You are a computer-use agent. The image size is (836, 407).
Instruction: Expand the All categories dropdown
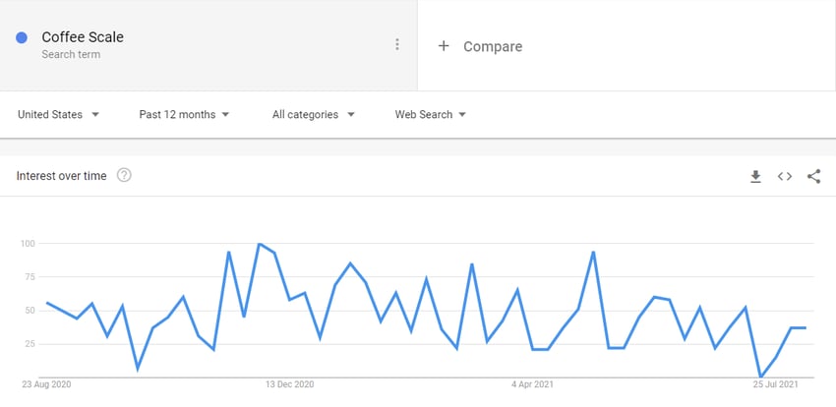point(313,115)
